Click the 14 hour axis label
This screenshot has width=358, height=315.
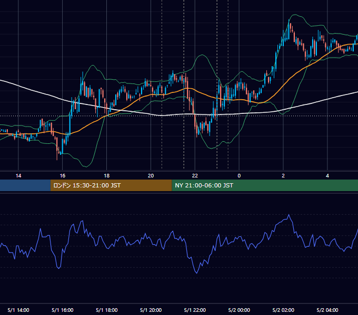tap(18, 176)
